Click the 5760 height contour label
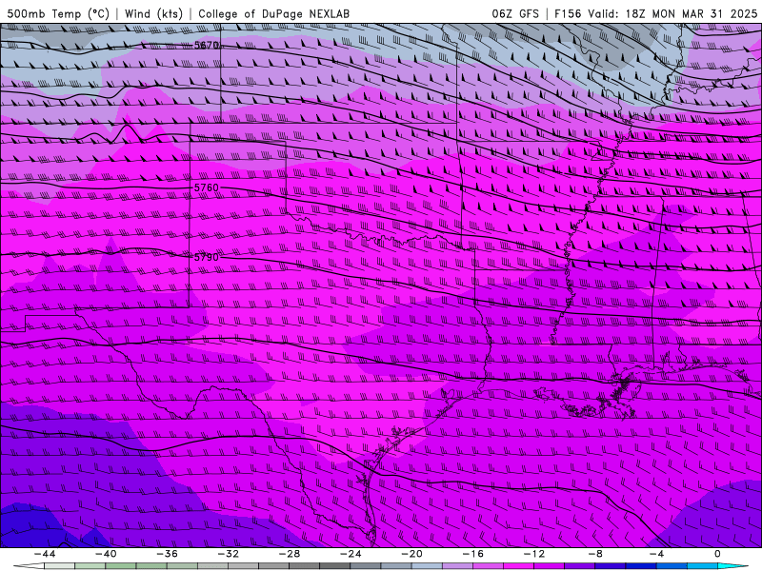The image size is (762, 571). (x=207, y=187)
